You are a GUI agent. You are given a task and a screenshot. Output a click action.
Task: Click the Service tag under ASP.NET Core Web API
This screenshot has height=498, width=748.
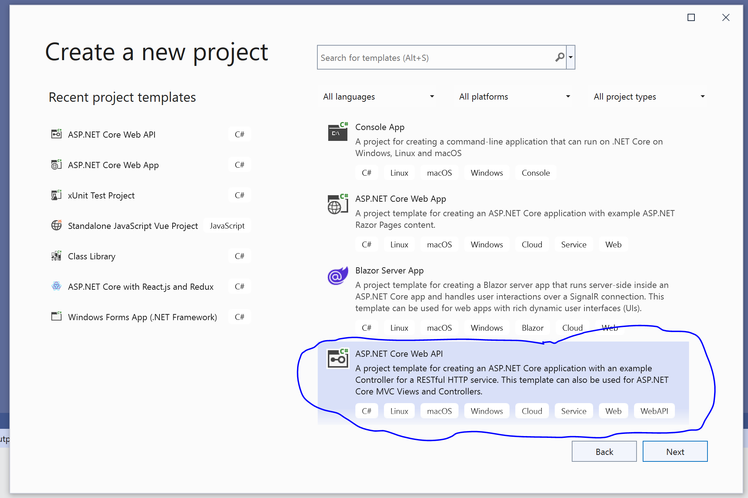[x=574, y=411]
